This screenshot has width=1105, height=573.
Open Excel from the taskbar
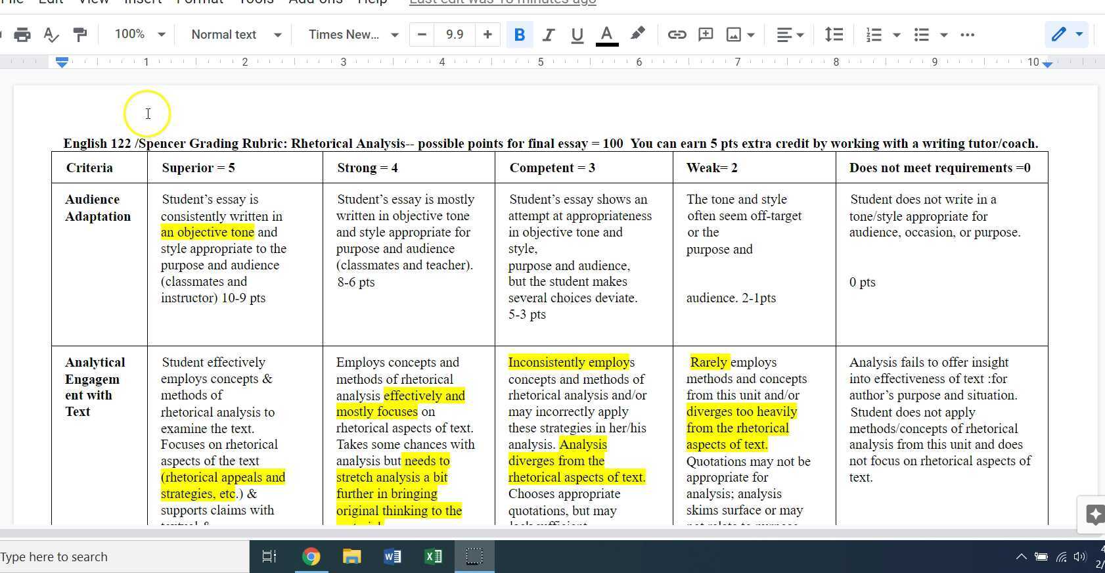pos(433,557)
